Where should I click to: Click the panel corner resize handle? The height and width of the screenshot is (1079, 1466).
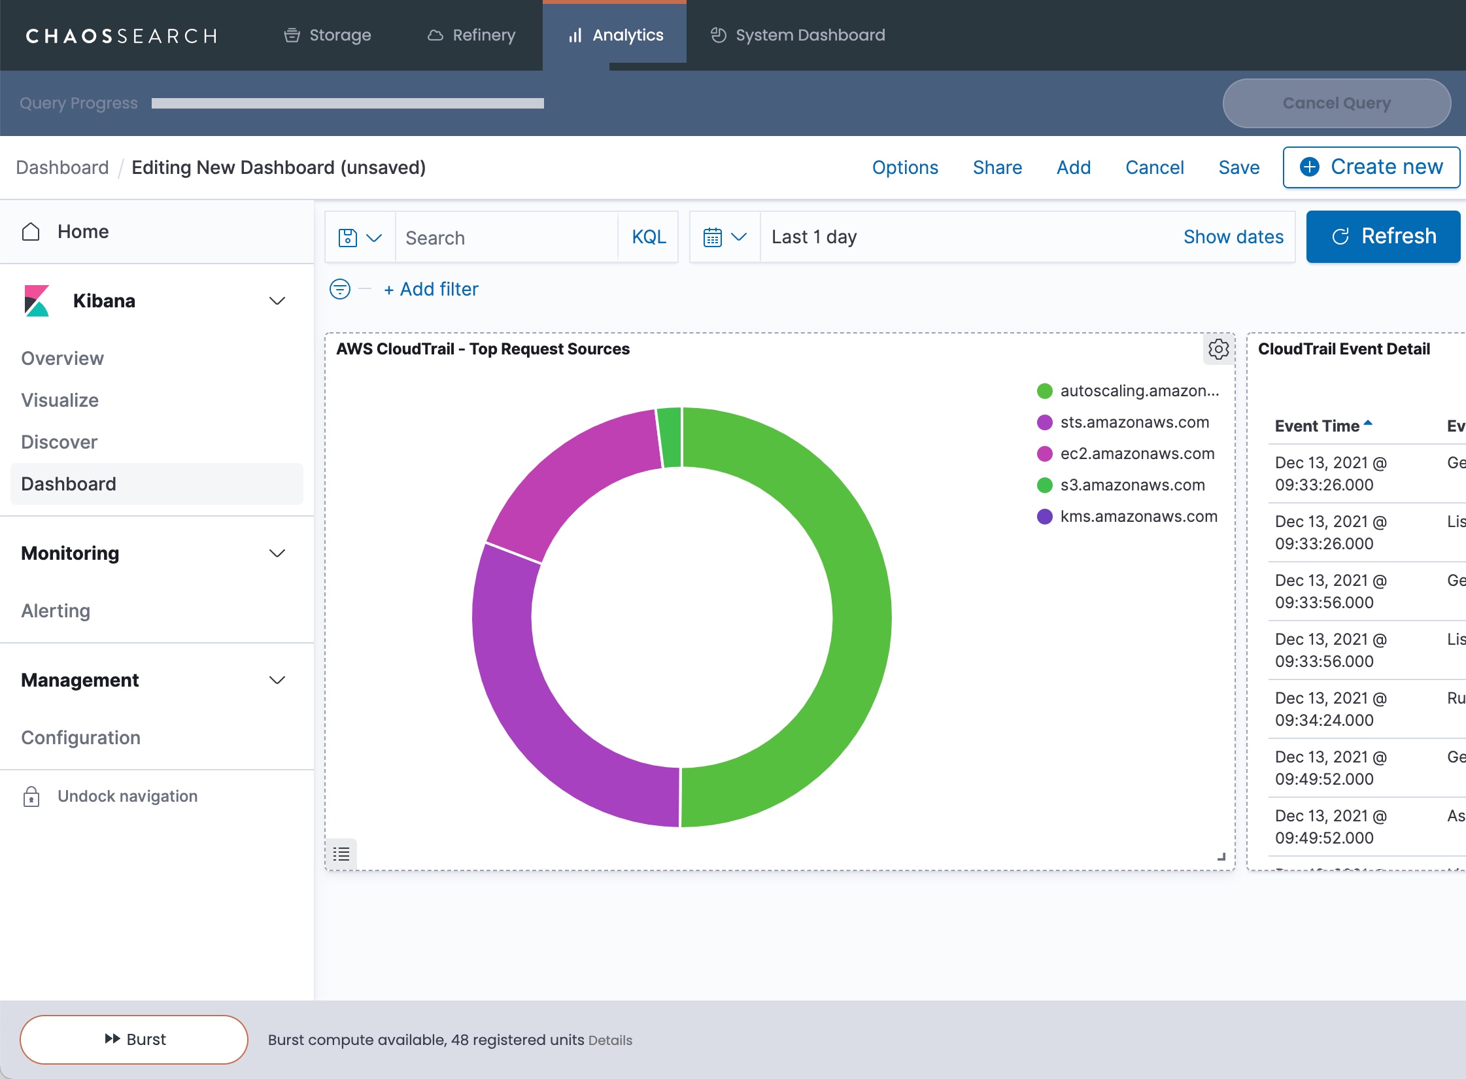point(1221,857)
